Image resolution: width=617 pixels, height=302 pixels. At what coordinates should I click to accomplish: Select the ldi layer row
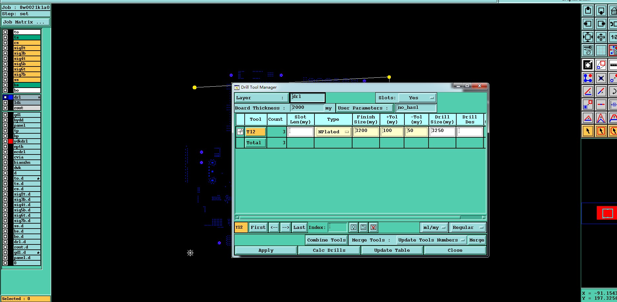27,103
